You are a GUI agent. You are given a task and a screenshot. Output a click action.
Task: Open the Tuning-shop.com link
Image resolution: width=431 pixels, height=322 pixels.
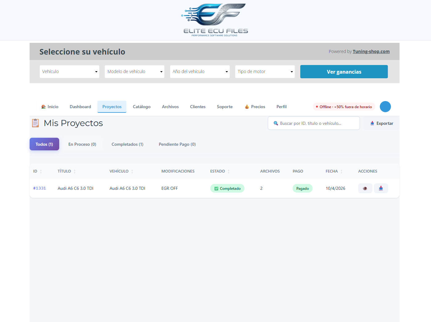pyautogui.click(x=371, y=51)
